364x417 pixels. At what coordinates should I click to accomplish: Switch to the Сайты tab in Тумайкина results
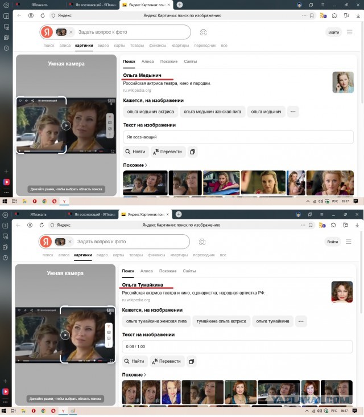click(x=189, y=271)
